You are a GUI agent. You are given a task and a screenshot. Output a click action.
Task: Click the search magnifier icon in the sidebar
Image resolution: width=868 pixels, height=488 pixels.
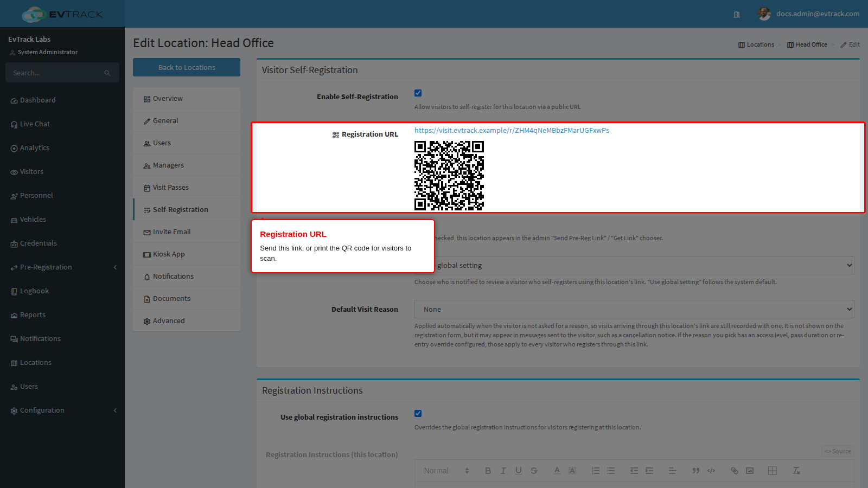pos(107,73)
